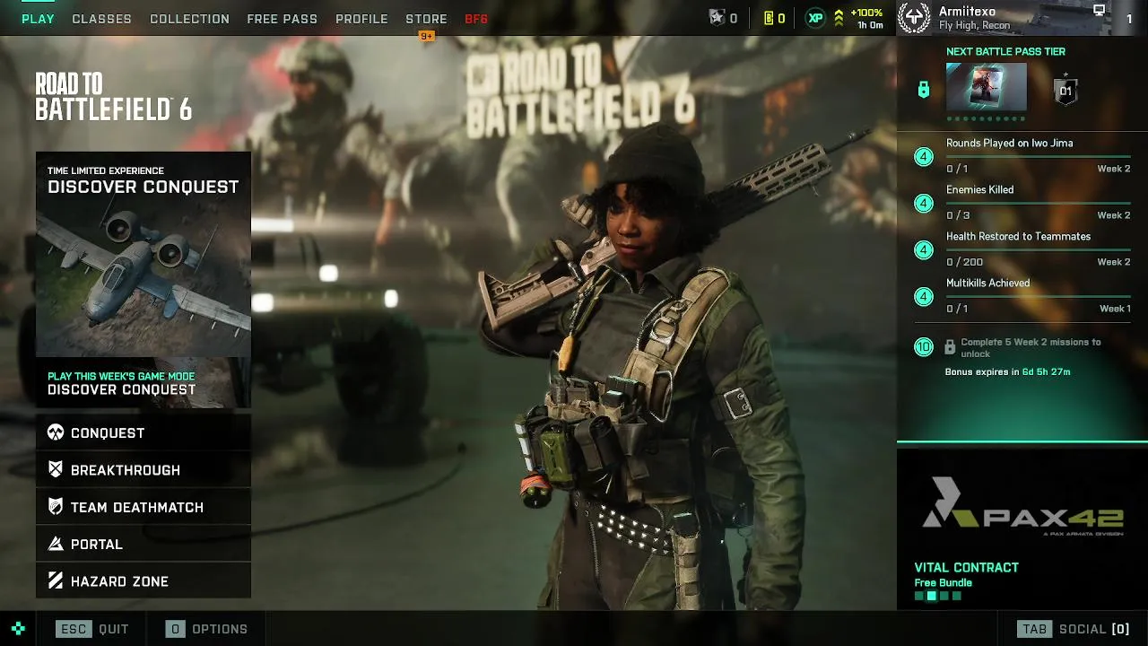Open next battle pass tier reward thumbnail

pos(987,88)
